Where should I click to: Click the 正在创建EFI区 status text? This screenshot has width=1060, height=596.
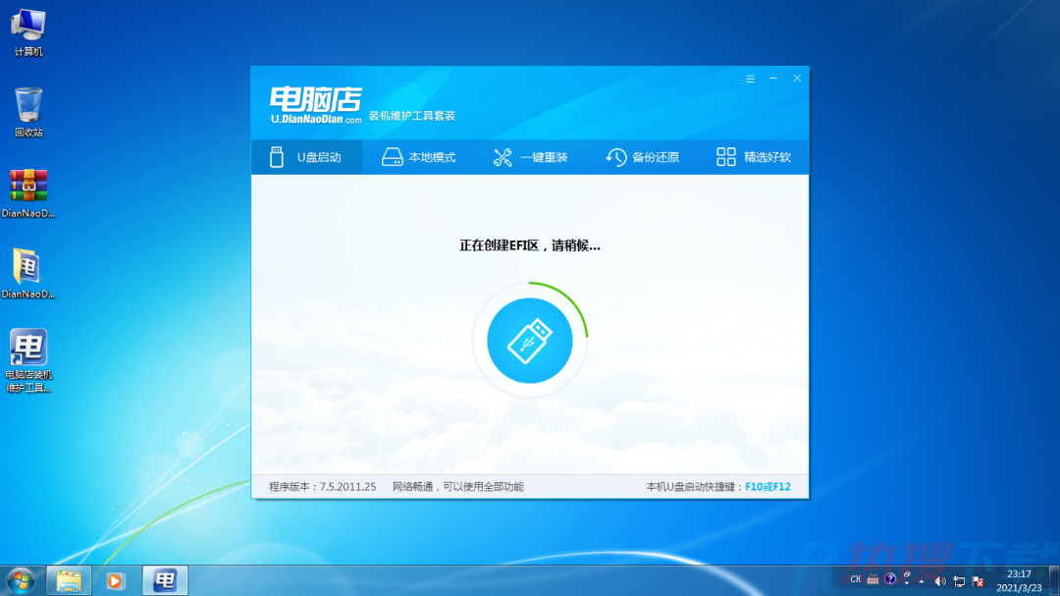(530, 245)
